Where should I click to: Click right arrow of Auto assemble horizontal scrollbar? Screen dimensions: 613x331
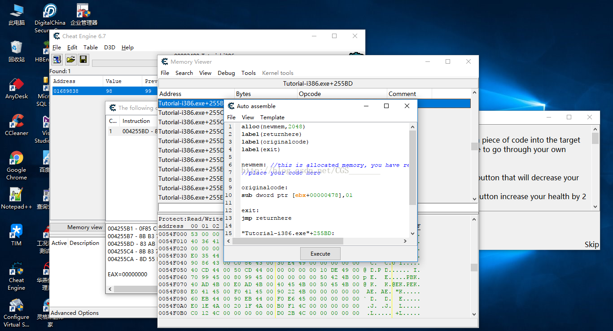pyautogui.click(x=405, y=241)
